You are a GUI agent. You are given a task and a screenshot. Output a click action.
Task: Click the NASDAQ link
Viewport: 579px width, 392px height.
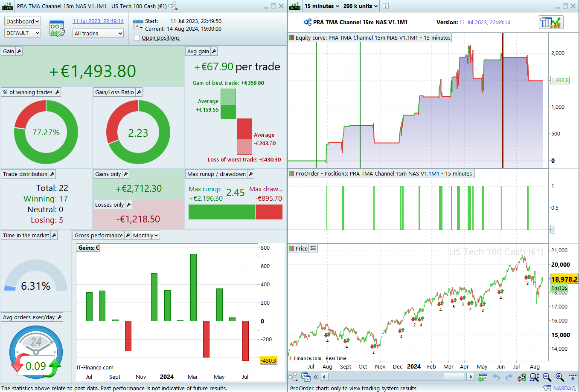(x=564, y=388)
